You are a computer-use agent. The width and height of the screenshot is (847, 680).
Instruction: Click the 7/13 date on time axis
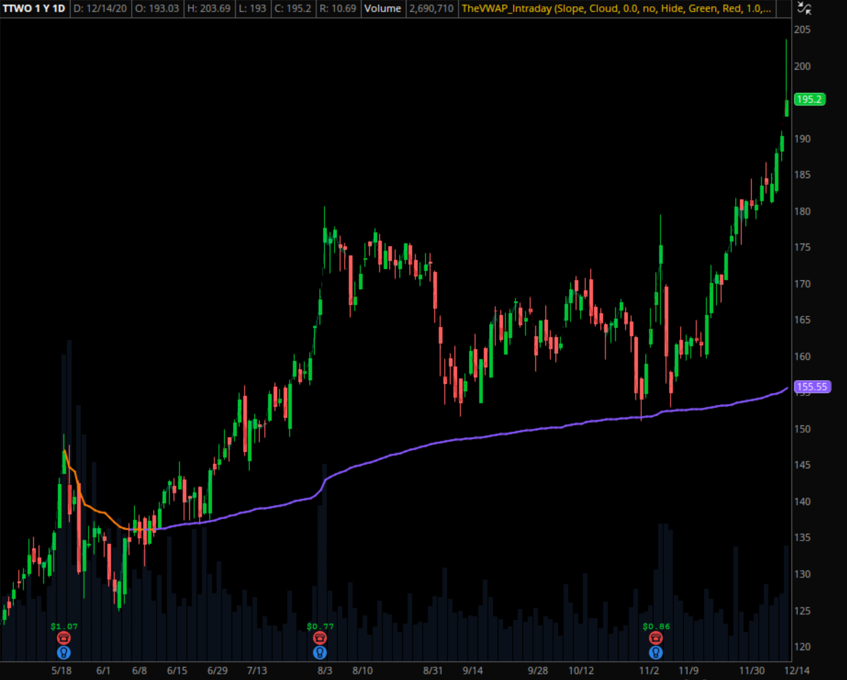[x=257, y=670]
